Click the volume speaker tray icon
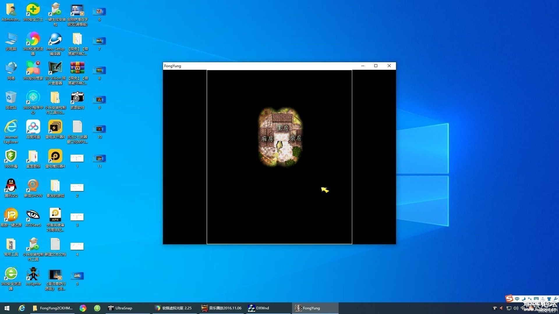The width and height of the screenshot is (559, 314). [516, 308]
